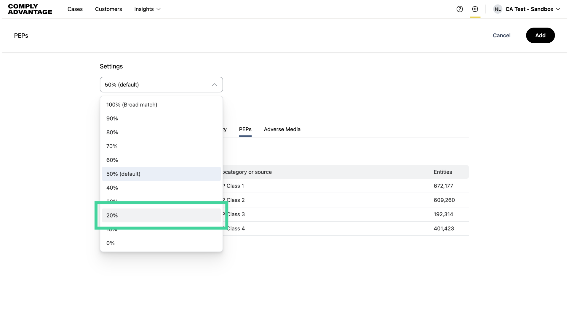Pick the 20% fuzziness option
569x320 pixels.
(x=112, y=215)
